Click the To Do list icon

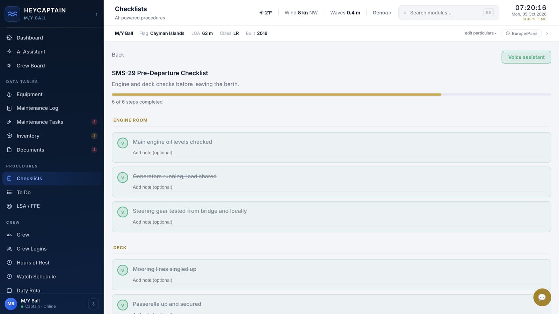coord(9,192)
